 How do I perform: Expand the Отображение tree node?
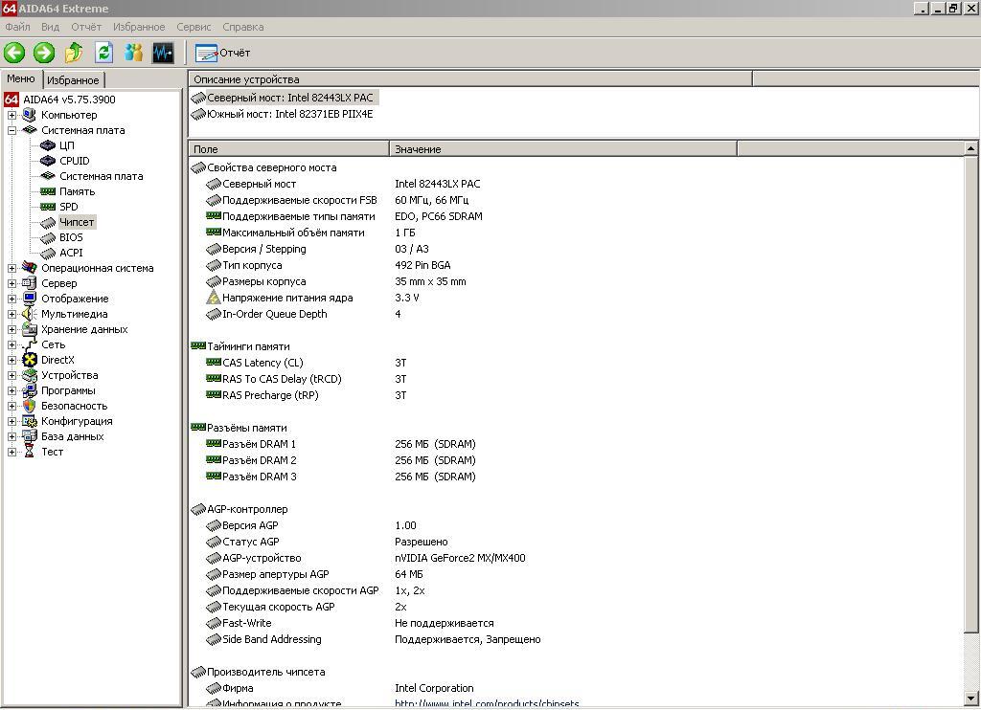(11, 299)
